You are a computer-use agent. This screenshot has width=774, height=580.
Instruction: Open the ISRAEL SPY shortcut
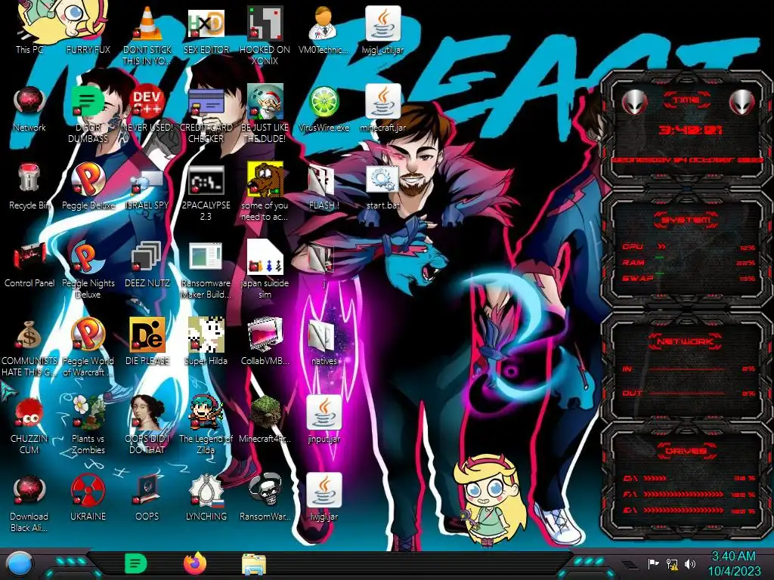(147, 181)
